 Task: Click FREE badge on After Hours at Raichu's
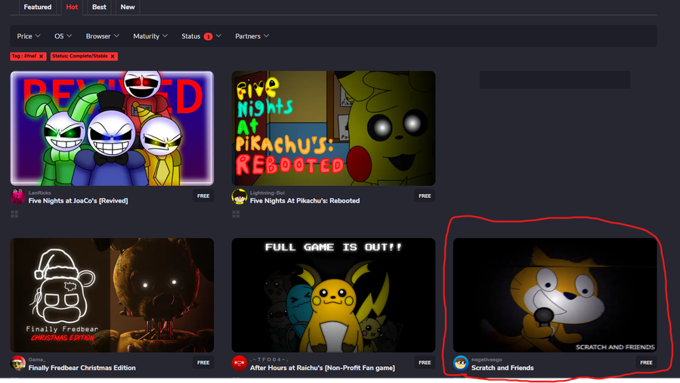coord(425,363)
